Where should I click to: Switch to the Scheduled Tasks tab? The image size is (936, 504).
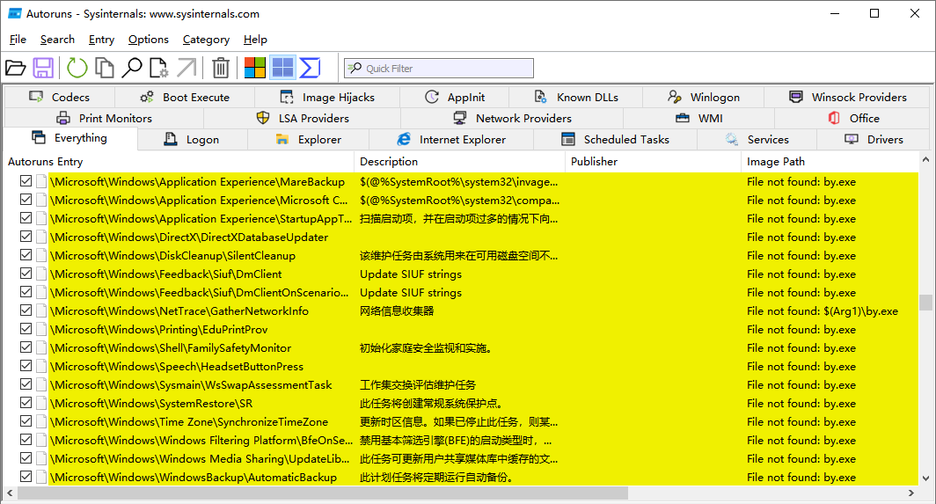point(625,139)
